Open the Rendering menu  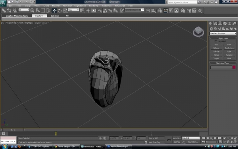(94, 6)
